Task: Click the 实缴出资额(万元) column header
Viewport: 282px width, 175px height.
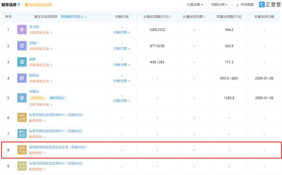Action: [229, 17]
